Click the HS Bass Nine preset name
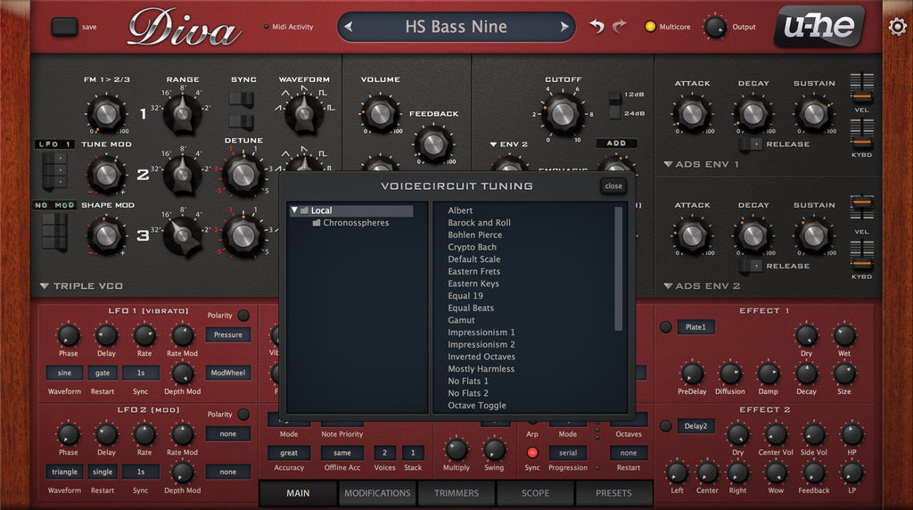The width and height of the screenshot is (913, 510). [456, 27]
